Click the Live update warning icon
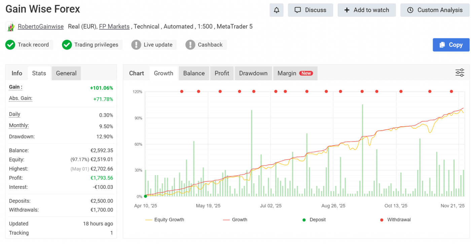This screenshot has height=244, width=471. pyautogui.click(x=136, y=45)
